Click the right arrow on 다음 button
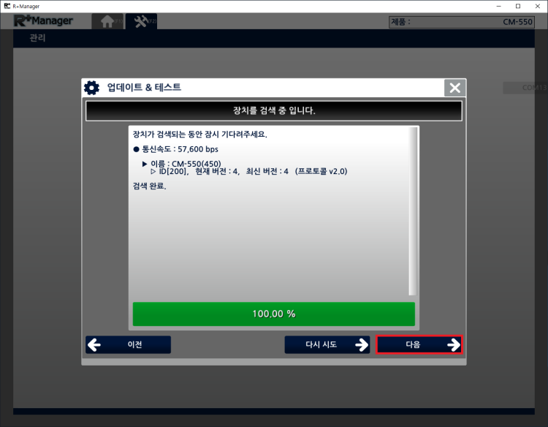 pos(452,345)
